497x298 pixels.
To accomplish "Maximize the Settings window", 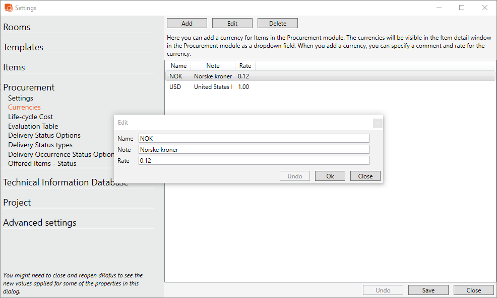I will (x=462, y=8).
